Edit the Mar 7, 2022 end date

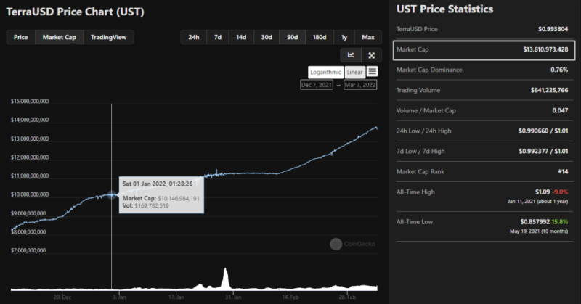(x=359, y=85)
